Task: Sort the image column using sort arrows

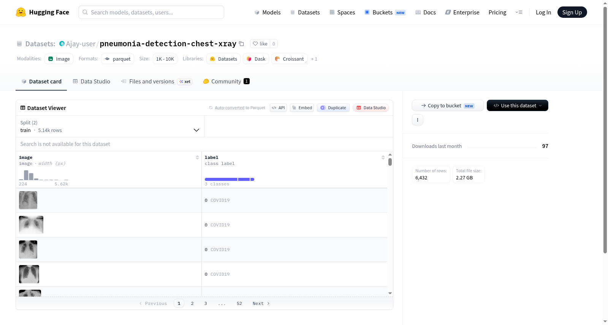Action: tap(197, 157)
